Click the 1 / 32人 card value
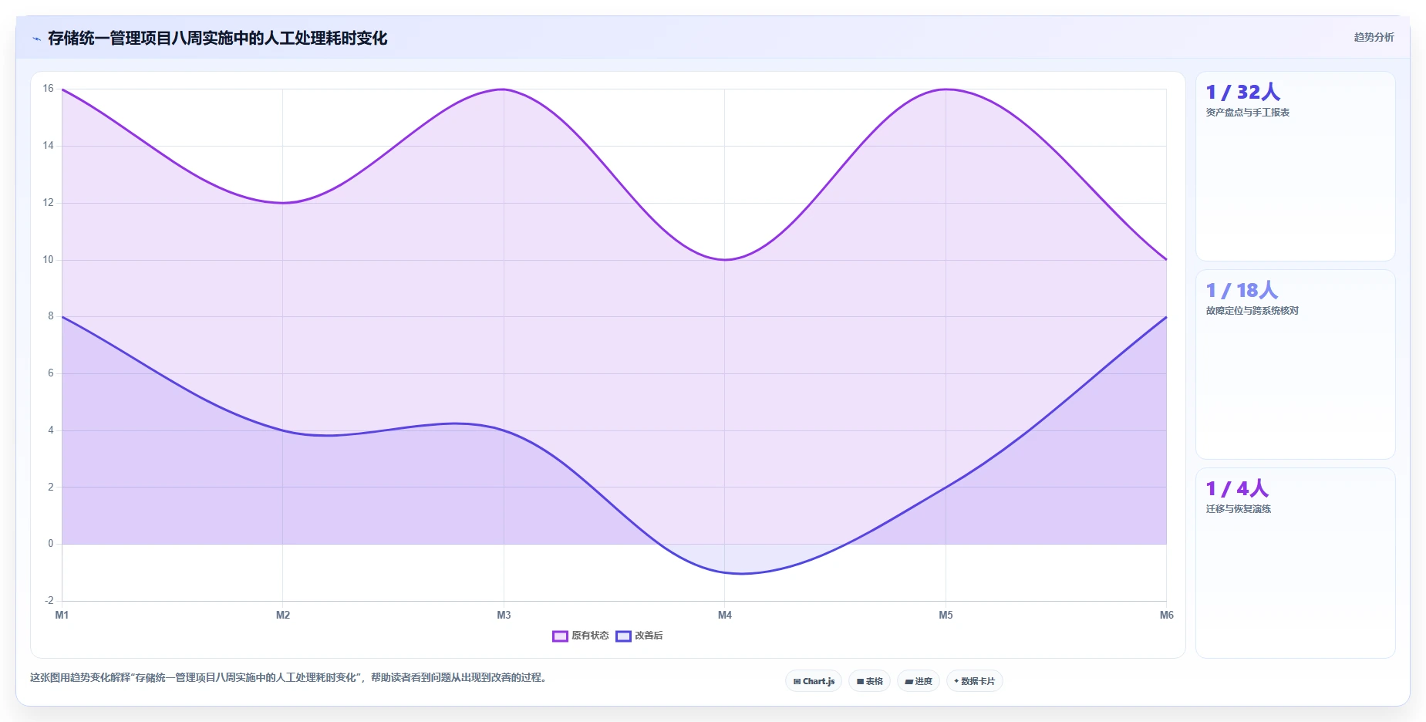 1242,92
